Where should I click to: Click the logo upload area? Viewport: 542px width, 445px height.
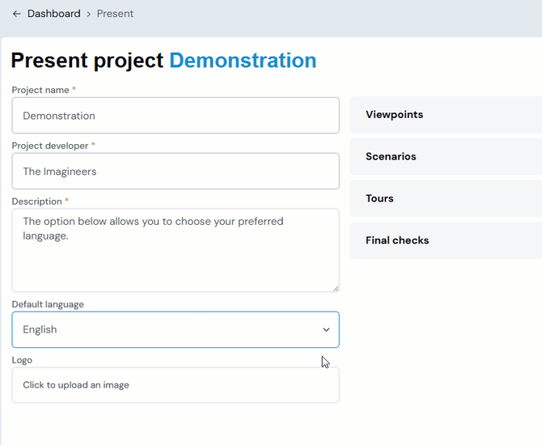[x=176, y=385]
